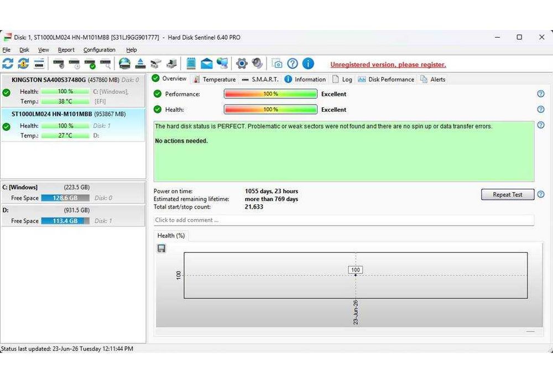This screenshot has width=553, height=383.
Task: Switch to the Alerts tab
Action: 433,80
